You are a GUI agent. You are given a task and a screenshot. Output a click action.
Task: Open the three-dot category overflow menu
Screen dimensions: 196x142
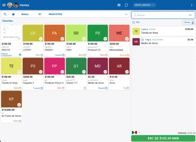[x=126, y=14]
